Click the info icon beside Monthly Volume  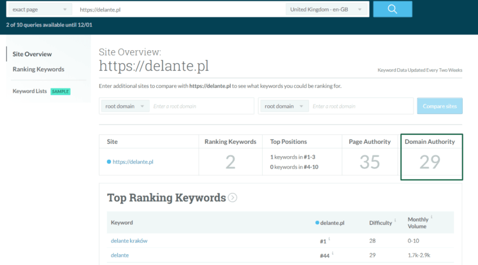[431, 217]
